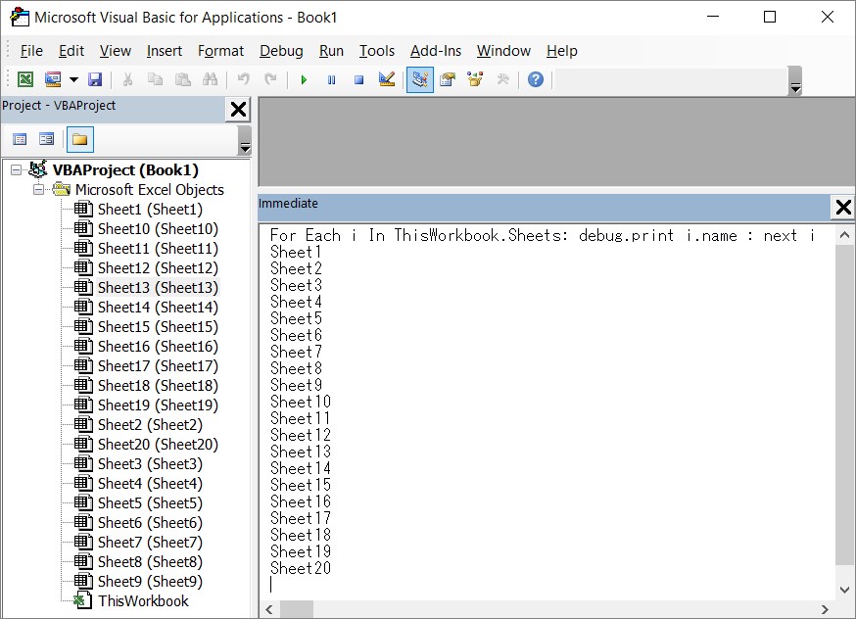Click the blue Help question mark icon

(536, 79)
